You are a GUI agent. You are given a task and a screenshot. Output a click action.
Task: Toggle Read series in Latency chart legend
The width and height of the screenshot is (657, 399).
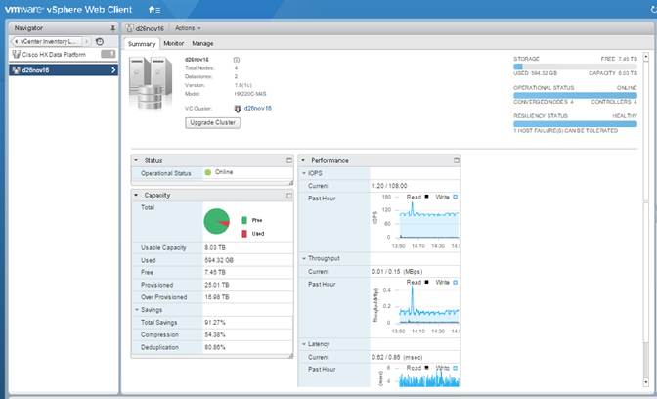coord(417,368)
